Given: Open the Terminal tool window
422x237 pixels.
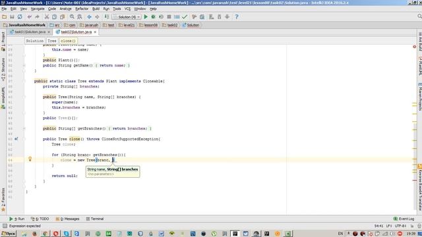Looking at the screenshot, I should tap(95, 219).
